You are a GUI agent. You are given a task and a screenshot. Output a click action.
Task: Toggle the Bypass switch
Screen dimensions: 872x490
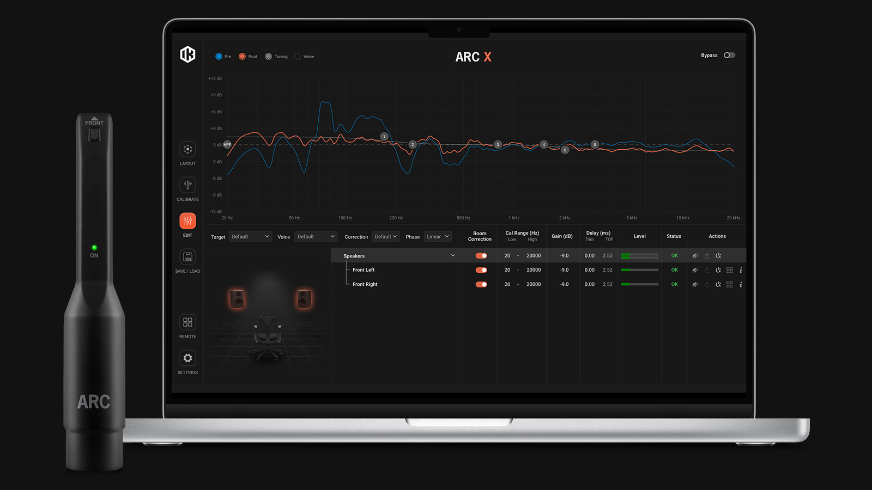pyautogui.click(x=729, y=56)
